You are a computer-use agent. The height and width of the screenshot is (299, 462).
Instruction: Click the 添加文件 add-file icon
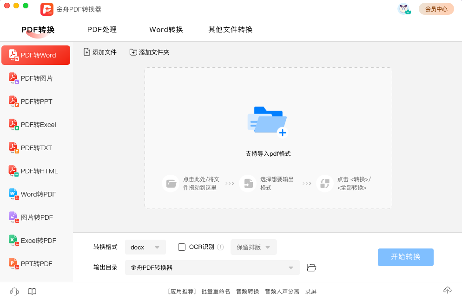[x=86, y=52]
